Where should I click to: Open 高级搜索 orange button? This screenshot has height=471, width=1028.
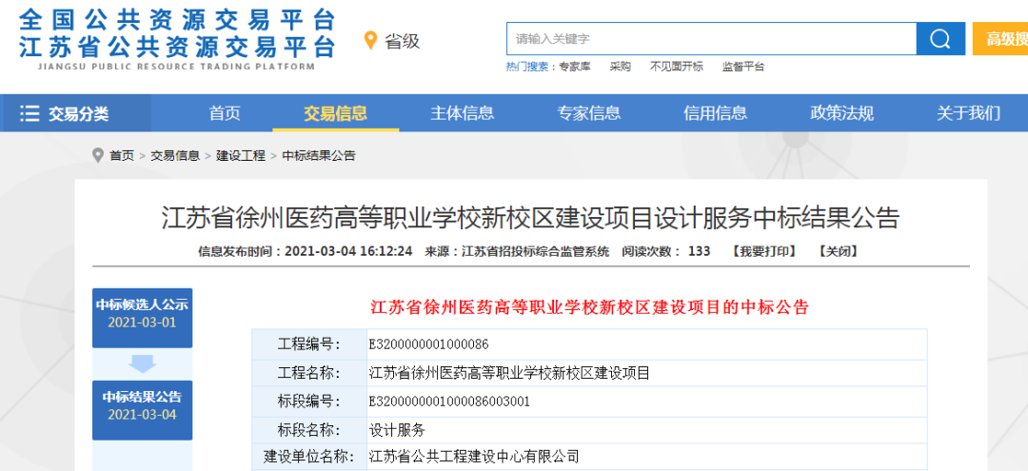tap(1000, 39)
